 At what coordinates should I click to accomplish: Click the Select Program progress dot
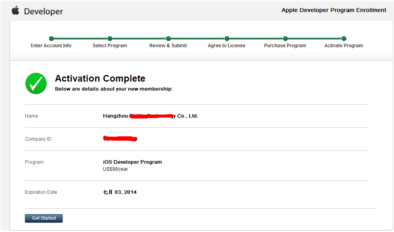[110, 39]
